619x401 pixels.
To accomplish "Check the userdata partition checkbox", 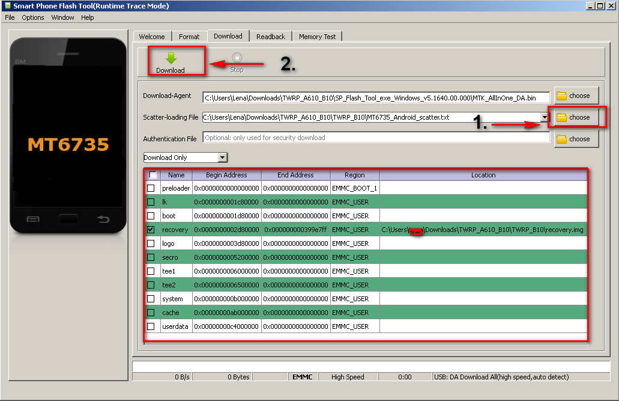I will 151,326.
